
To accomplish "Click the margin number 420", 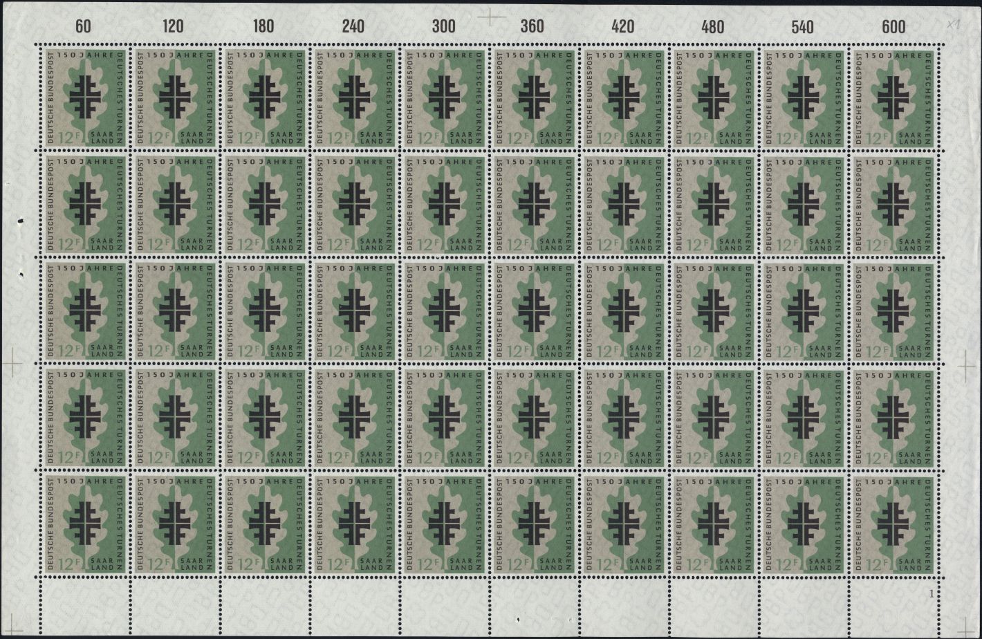I will (x=622, y=27).
